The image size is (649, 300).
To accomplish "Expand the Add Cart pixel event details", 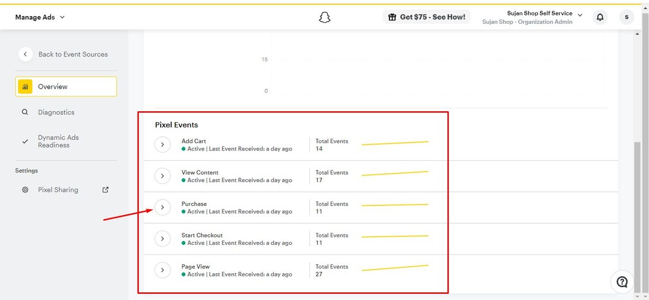I will 163,144.
